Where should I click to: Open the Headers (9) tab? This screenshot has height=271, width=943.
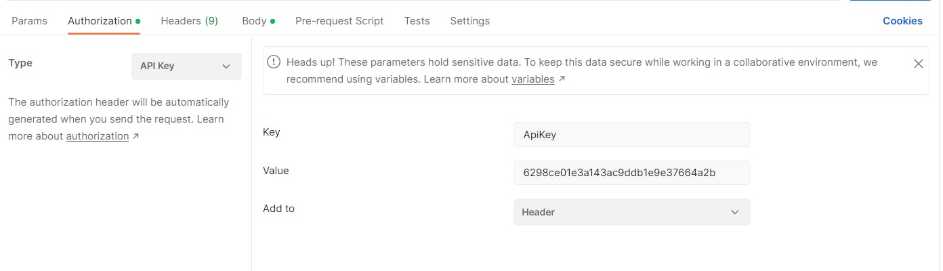click(x=190, y=21)
